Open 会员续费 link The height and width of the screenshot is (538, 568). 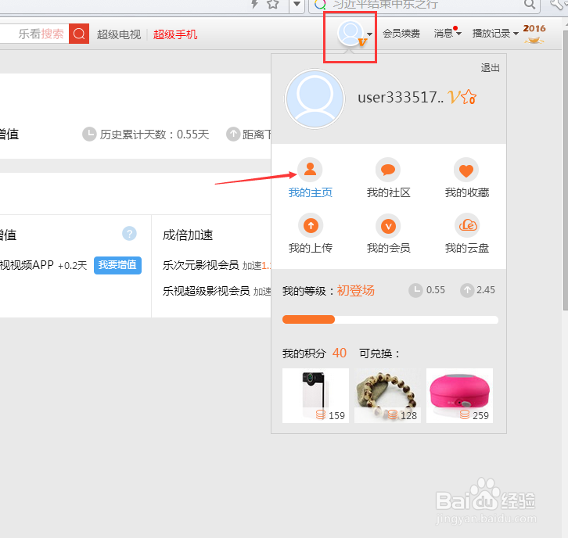click(401, 34)
